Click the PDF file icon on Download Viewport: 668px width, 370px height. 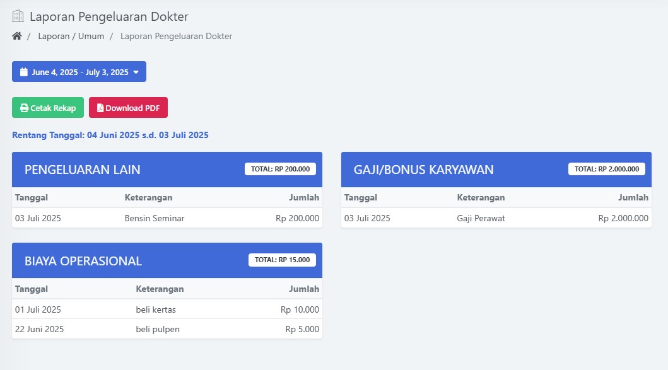click(x=100, y=108)
